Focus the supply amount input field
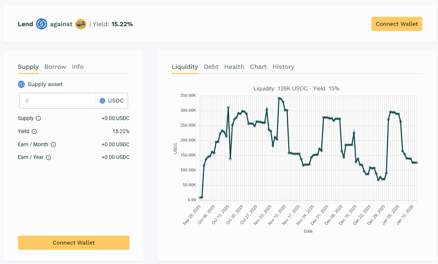Image resolution: width=438 pixels, height=264 pixels. (57, 101)
